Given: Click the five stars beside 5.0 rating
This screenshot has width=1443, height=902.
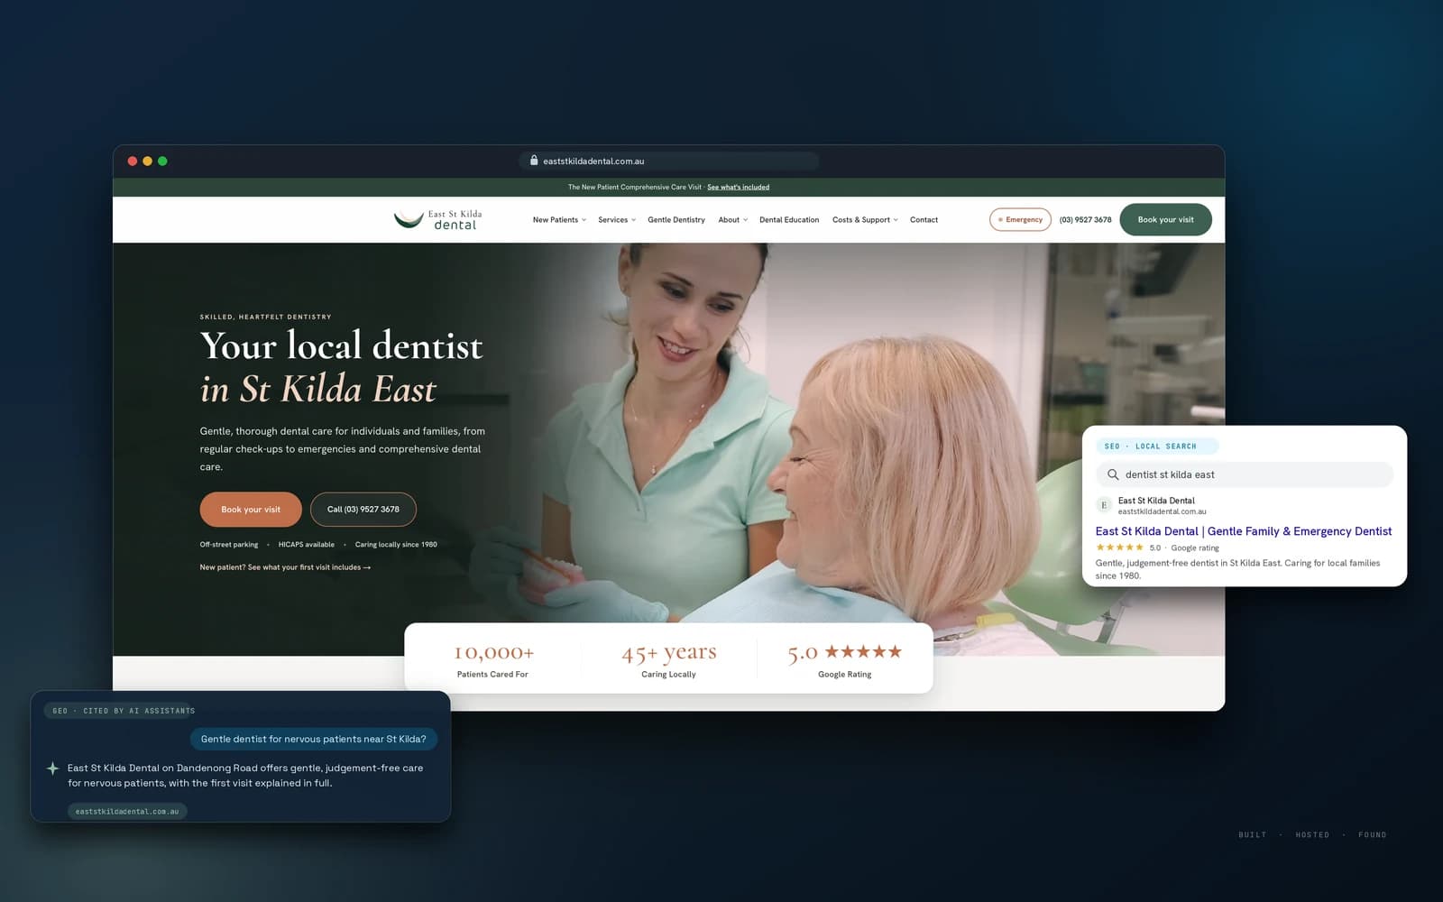Looking at the screenshot, I should point(863,651).
